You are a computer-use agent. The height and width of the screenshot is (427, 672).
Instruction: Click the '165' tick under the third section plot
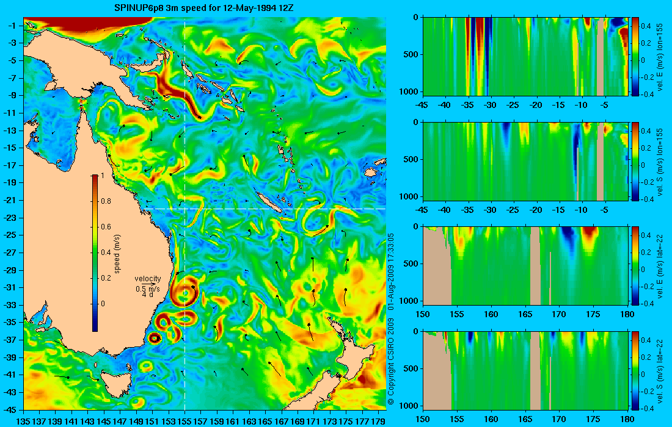[525, 315]
